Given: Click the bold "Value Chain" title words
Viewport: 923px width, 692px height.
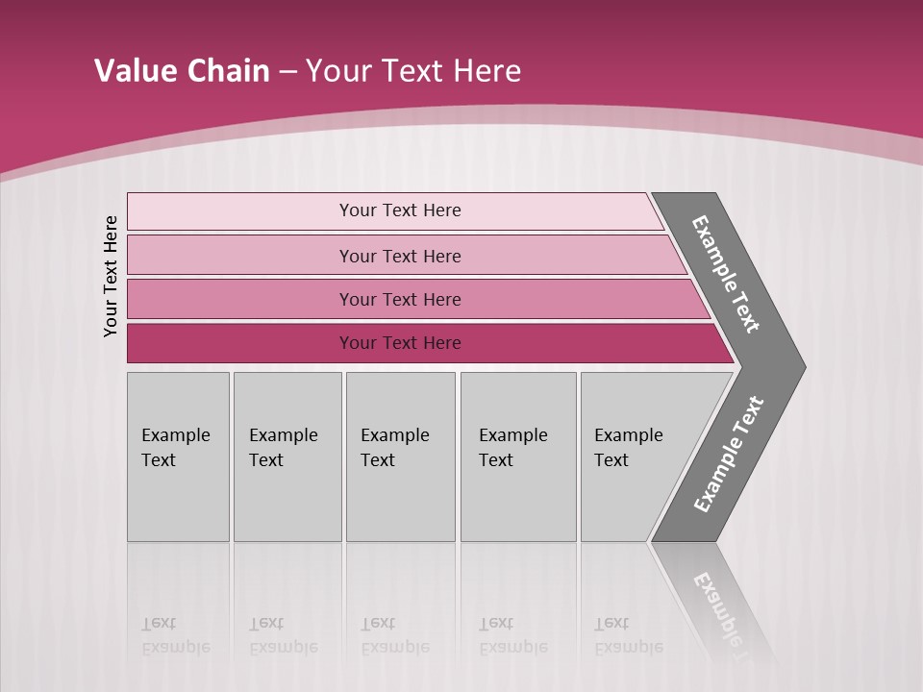Looking at the screenshot, I should [182, 71].
